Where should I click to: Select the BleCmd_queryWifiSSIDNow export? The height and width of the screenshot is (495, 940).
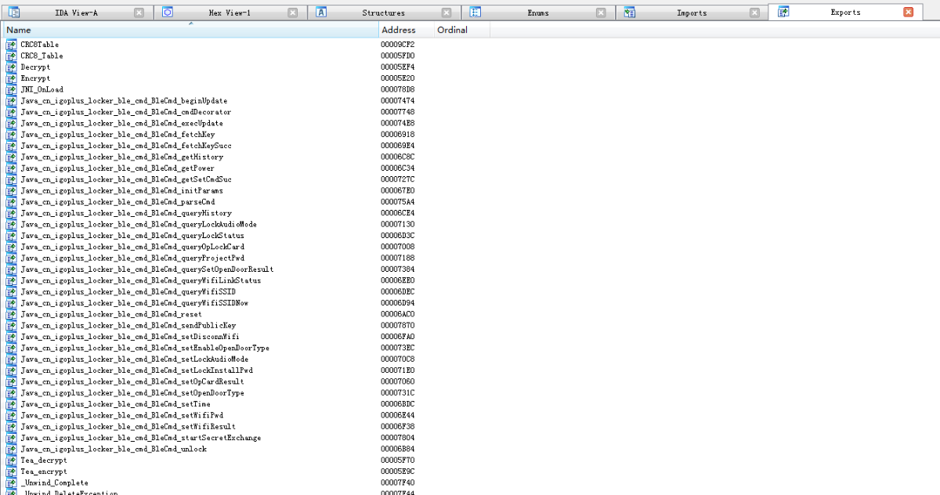[135, 303]
